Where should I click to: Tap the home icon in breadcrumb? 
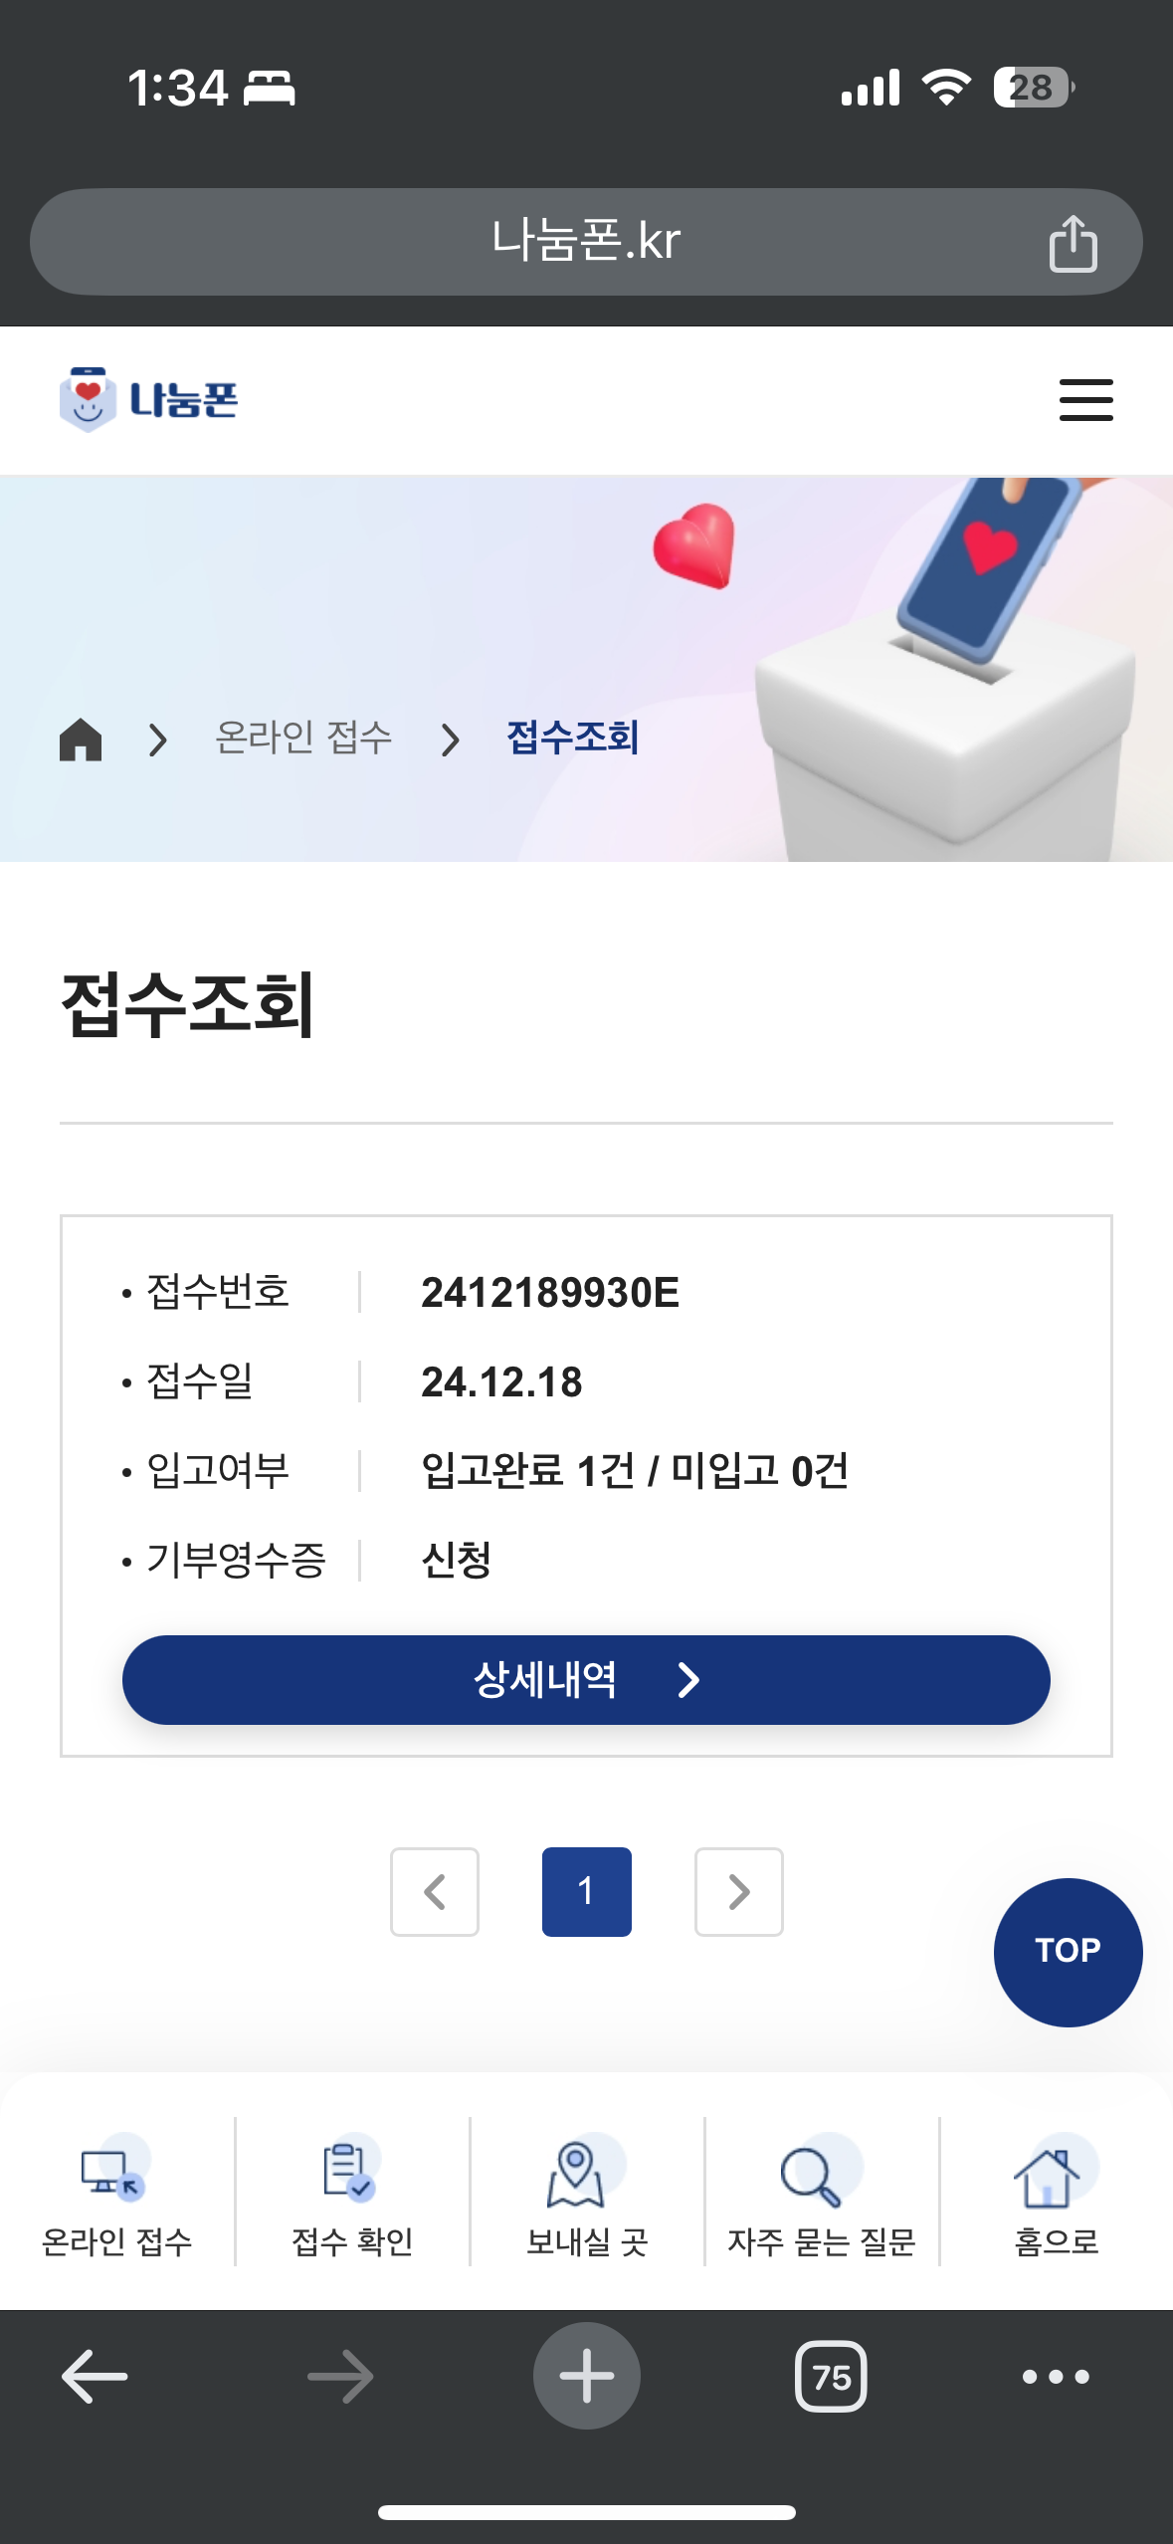(81, 740)
